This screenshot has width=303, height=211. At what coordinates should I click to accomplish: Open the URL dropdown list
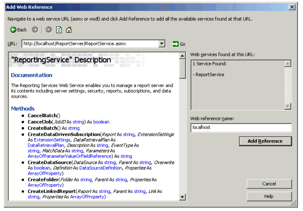[x=162, y=44]
